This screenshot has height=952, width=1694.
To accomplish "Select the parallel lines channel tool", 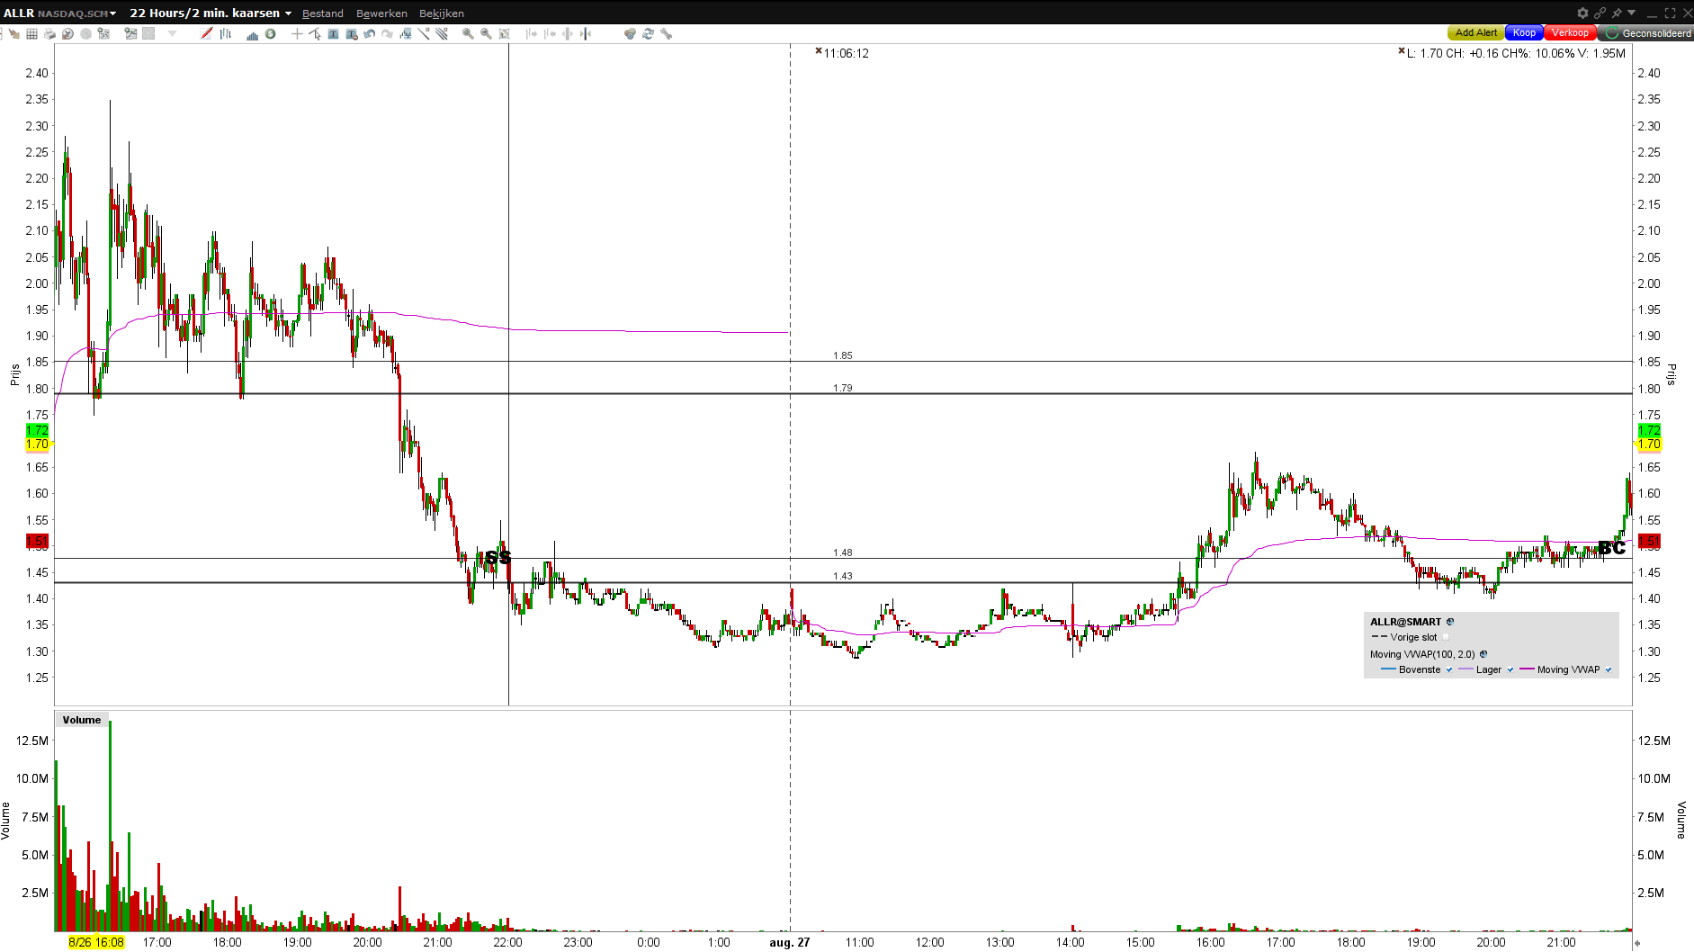I will coord(442,34).
